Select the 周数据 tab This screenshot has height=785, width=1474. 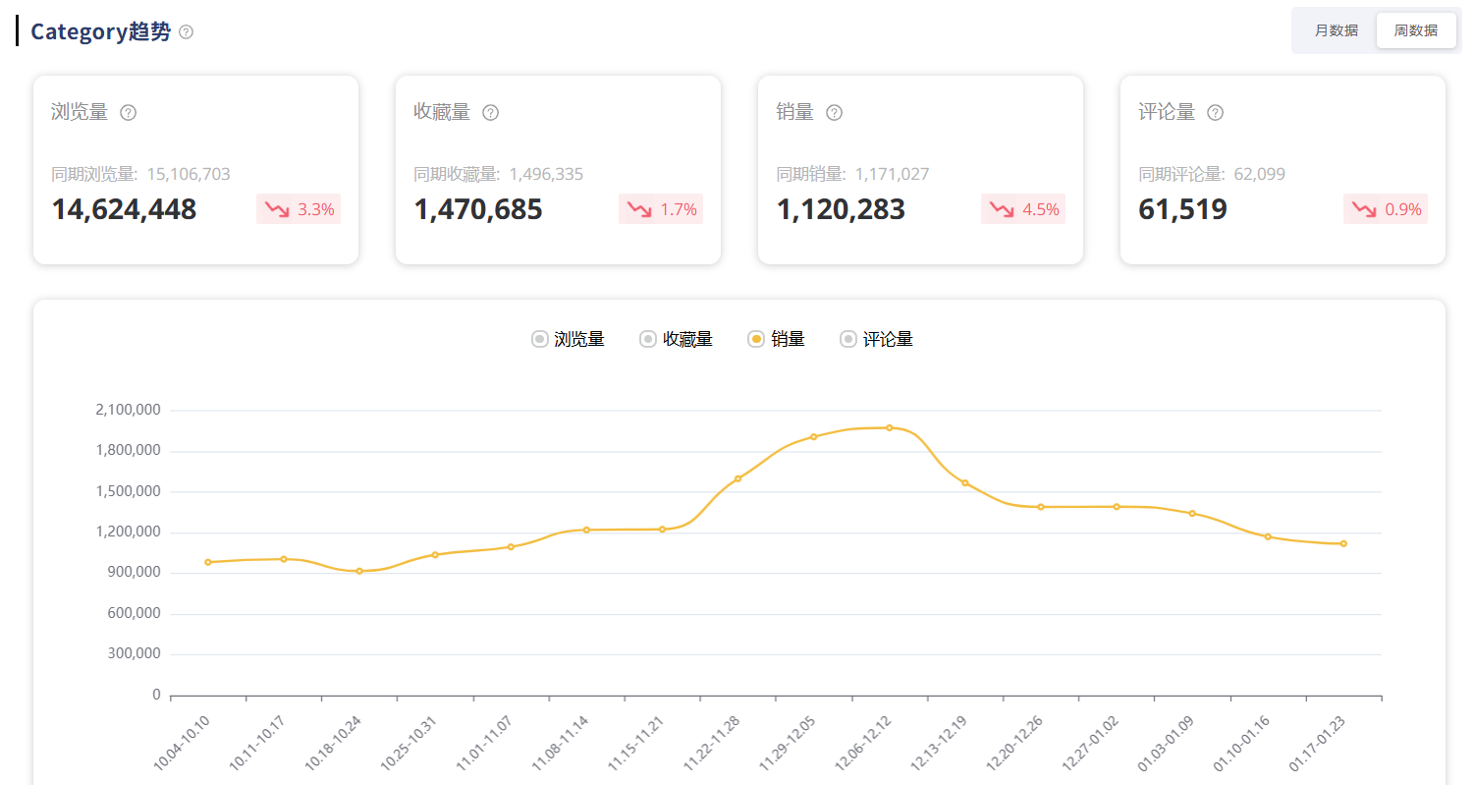[x=1415, y=30]
